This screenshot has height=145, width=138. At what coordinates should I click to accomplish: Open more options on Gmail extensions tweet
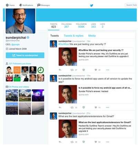pyautogui.click(x=108, y=142)
